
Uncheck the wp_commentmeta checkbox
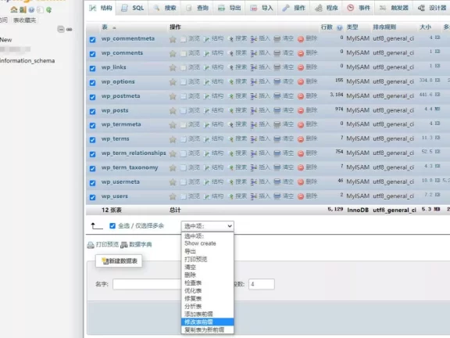tap(92, 40)
